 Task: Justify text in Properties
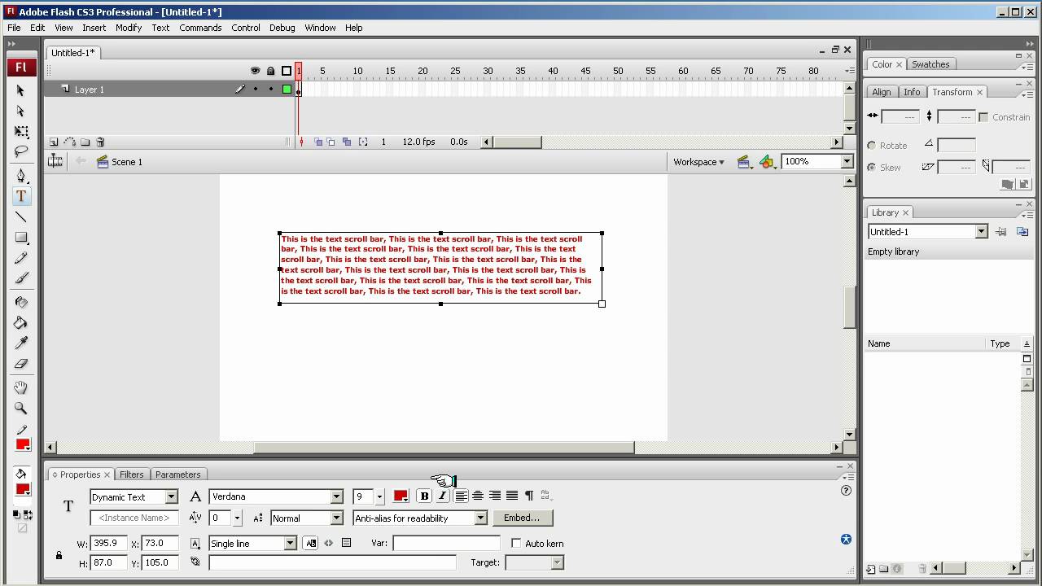pos(512,496)
